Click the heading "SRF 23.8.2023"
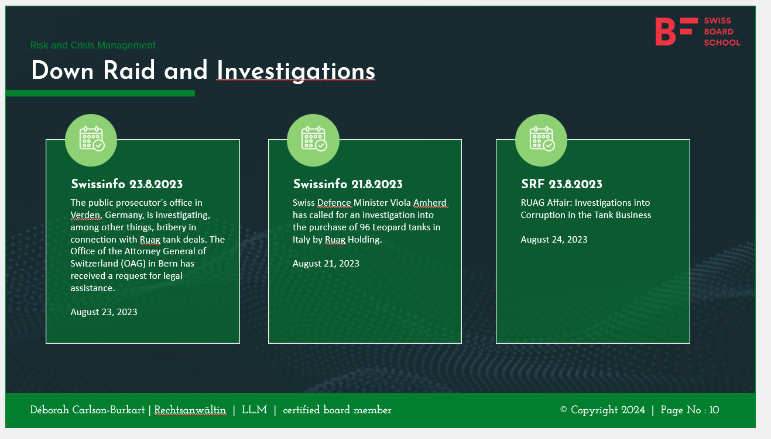The width and height of the screenshot is (771, 439). click(x=561, y=184)
